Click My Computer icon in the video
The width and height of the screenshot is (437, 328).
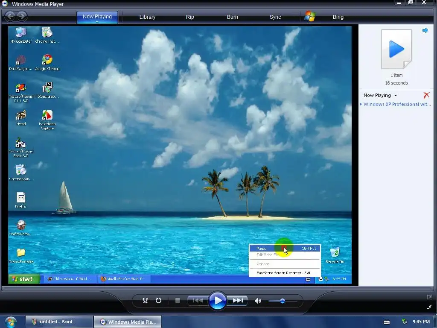pos(20,35)
